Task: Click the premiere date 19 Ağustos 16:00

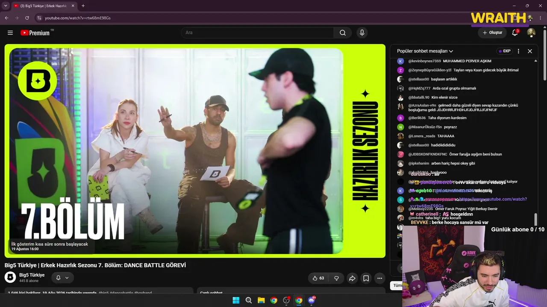Action: click(x=25, y=249)
